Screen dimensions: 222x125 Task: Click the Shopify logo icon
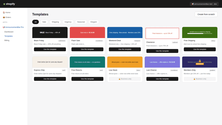[x=4, y=4]
